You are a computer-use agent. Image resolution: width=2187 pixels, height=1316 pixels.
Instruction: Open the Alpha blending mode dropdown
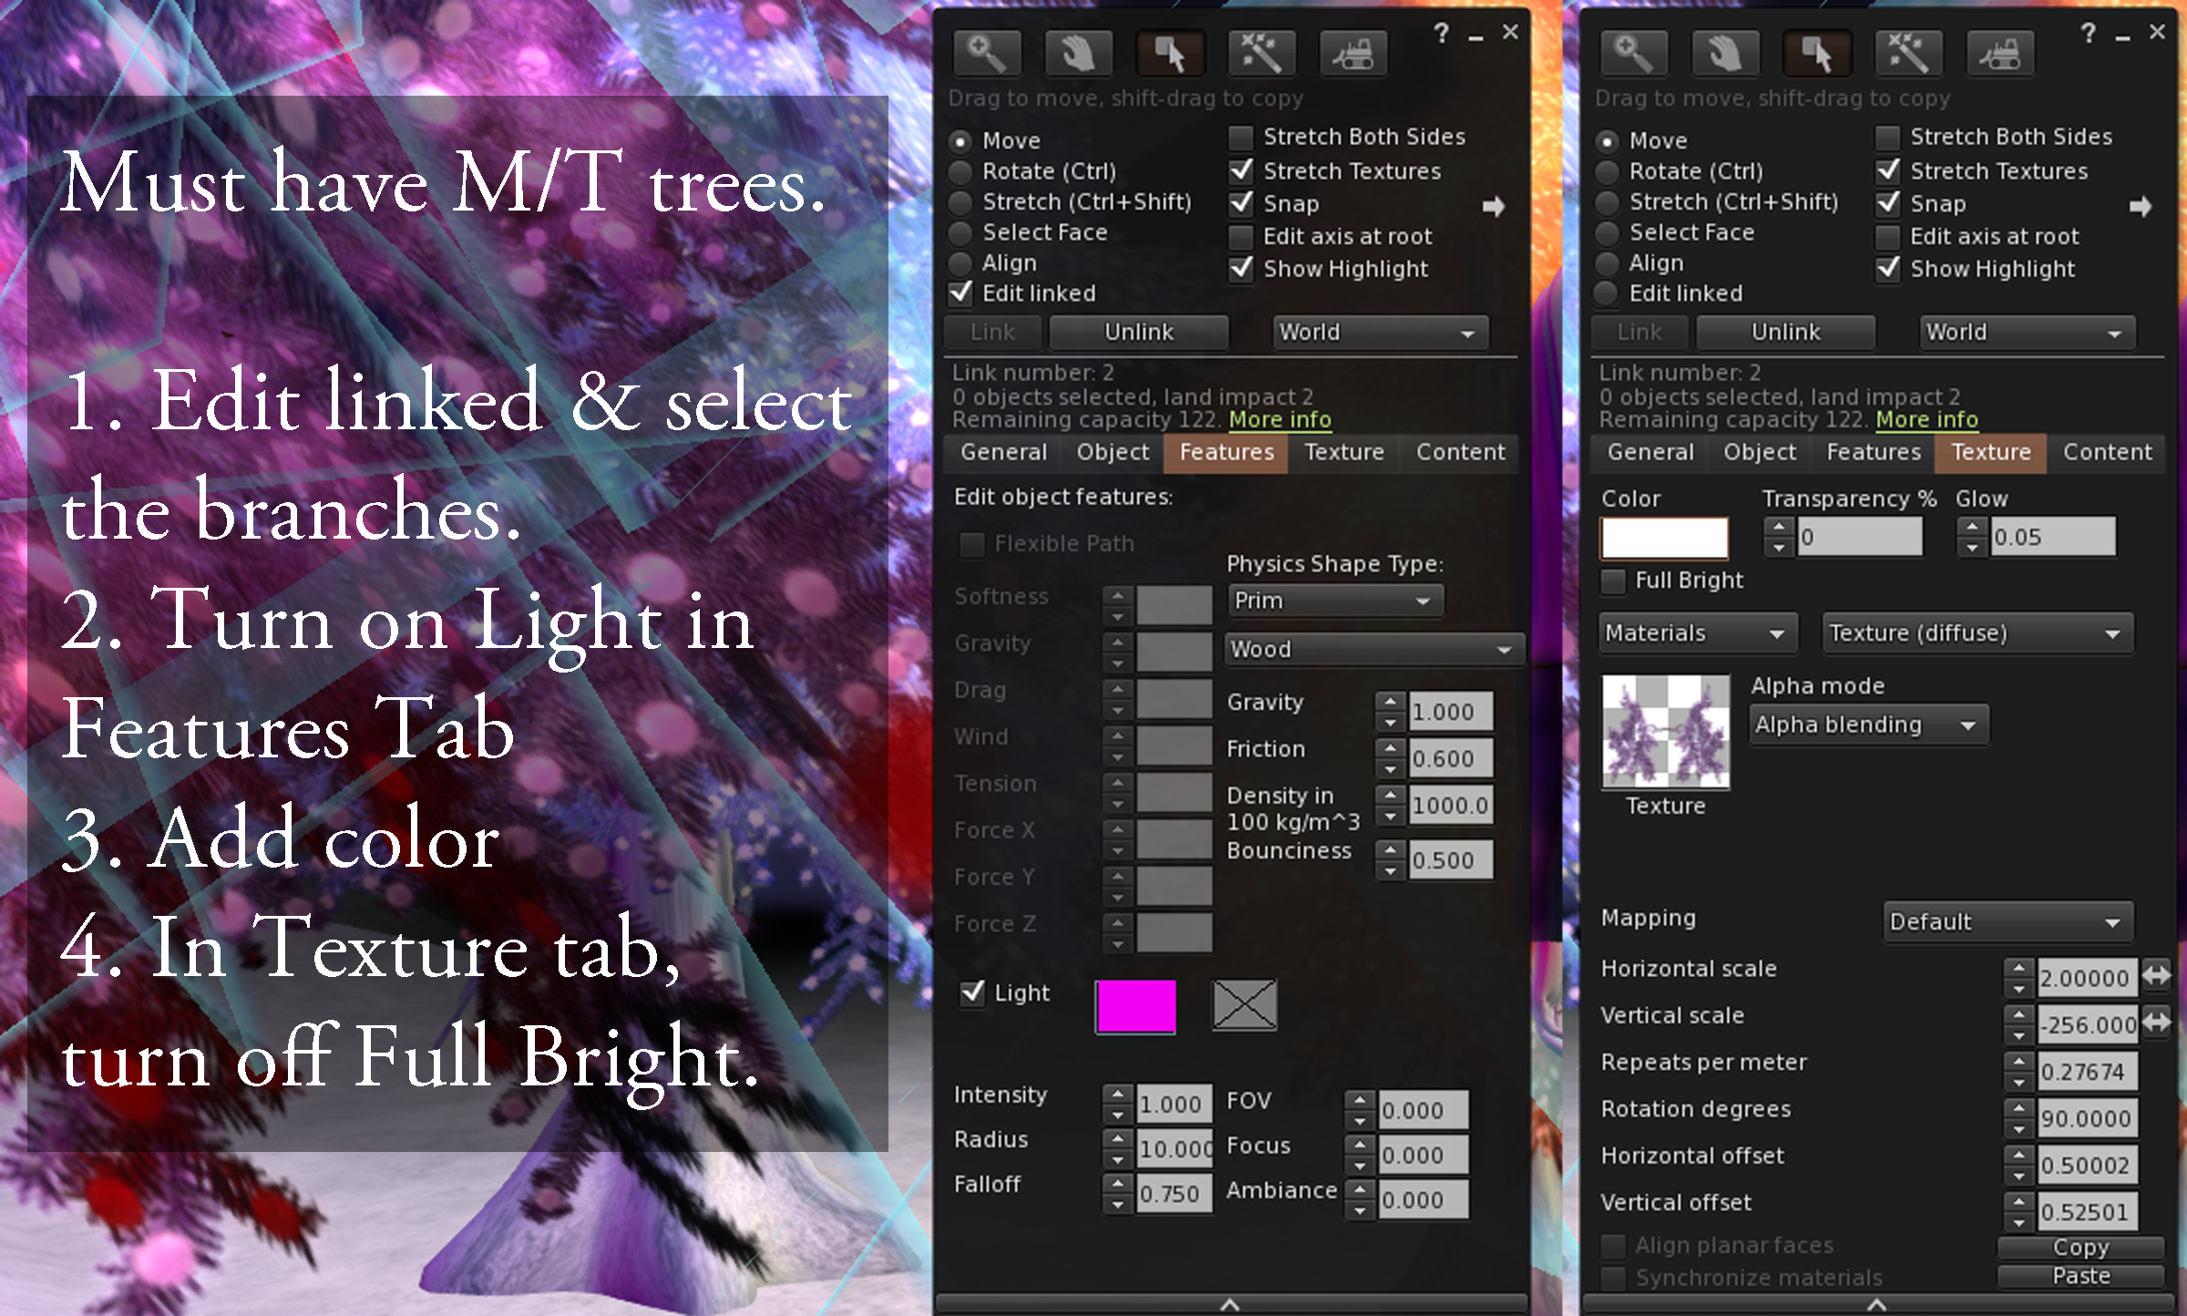1868,725
